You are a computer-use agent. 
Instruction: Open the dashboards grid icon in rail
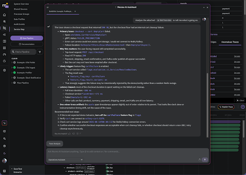(4, 48)
